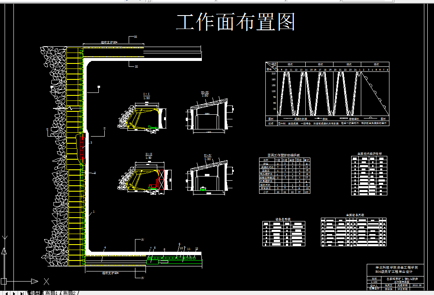Click the first-layout navigation arrow icon
The image size is (434, 295).
tap(2, 292)
